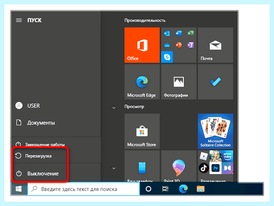Launch Edge from the taskbar
This screenshot has width=274, height=206.
click(x=183, y=189)
